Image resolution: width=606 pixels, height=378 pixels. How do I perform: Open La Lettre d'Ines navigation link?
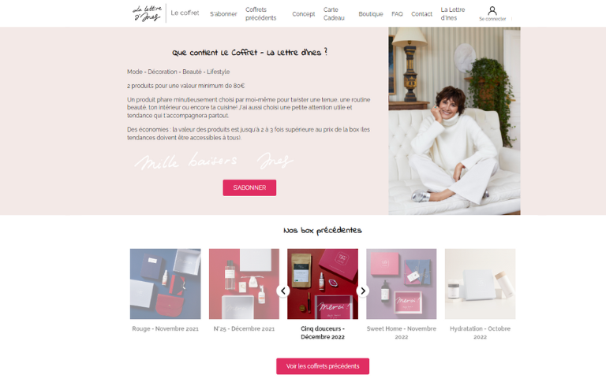point(453,14)
